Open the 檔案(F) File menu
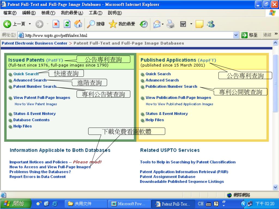Viewport: 279px width, 209px height. pos(10,13)
